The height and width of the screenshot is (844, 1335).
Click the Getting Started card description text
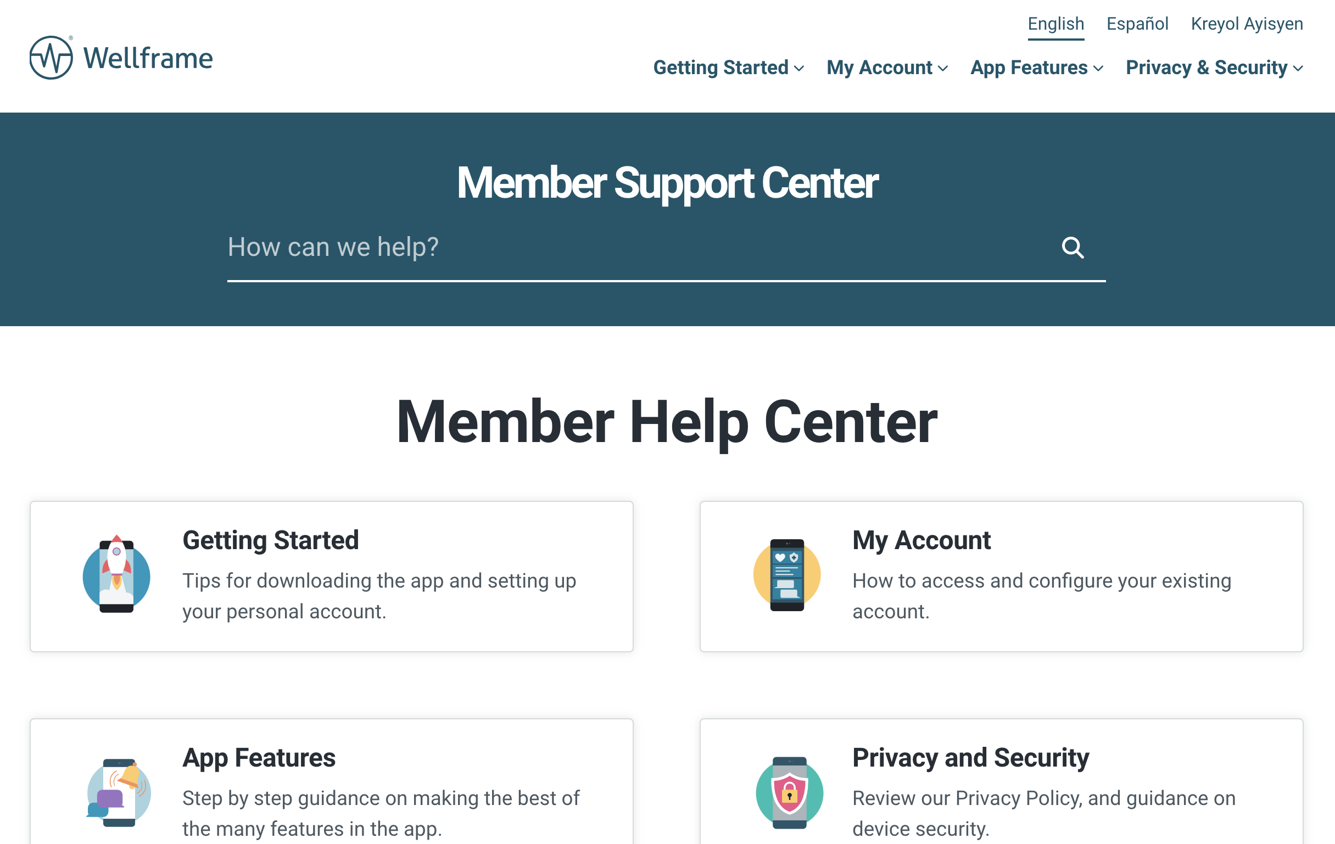tap(380, 596)
